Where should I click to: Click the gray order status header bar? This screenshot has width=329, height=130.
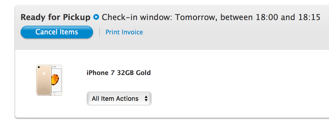(172, 27)
